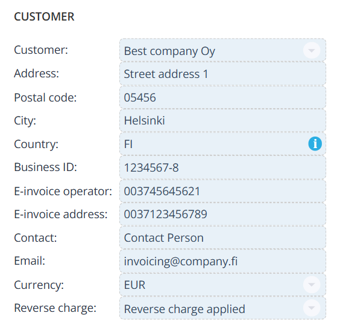Image resolution: width=337 pixels, height=333 pixels.
Task: Click the Best company Oy customer text
Action: [169, 51]
